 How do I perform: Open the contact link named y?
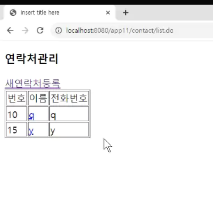click(x=31, y=131)
